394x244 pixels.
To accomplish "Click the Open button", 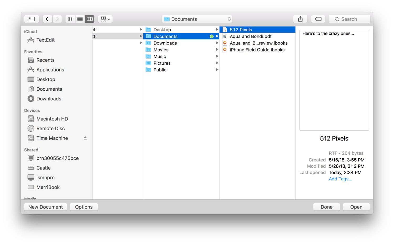I will click(356, 207).
